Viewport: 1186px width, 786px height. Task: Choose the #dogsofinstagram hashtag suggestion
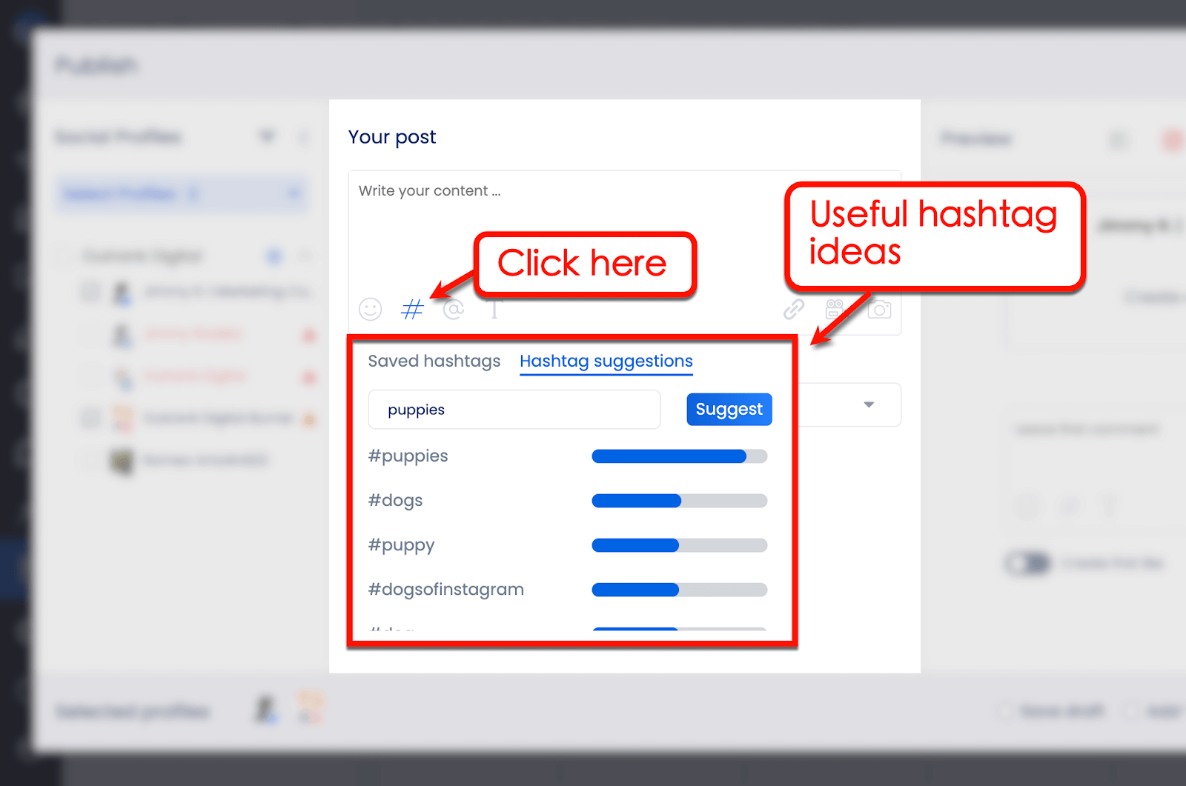(446, 590)
